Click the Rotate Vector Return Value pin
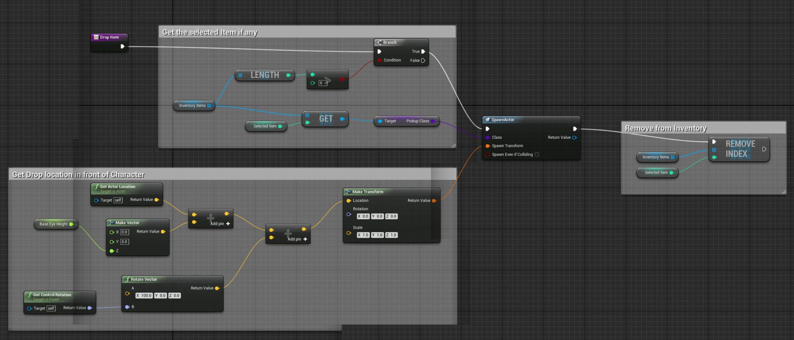The image size is (794, 340). (x=217, y=288)
